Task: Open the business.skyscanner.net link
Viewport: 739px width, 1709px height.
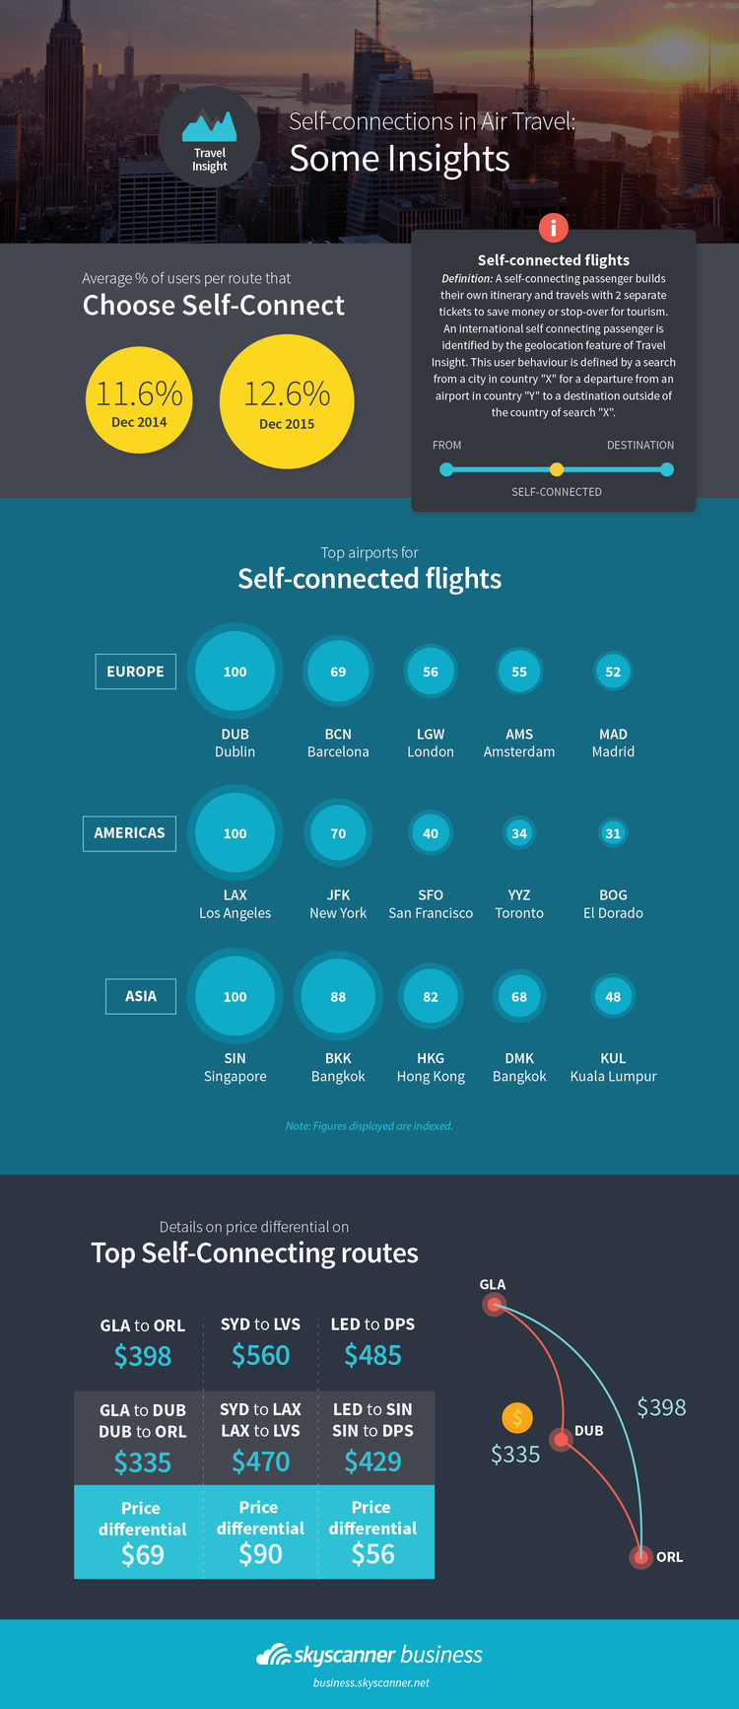Action: click(x=371, y=1682)
